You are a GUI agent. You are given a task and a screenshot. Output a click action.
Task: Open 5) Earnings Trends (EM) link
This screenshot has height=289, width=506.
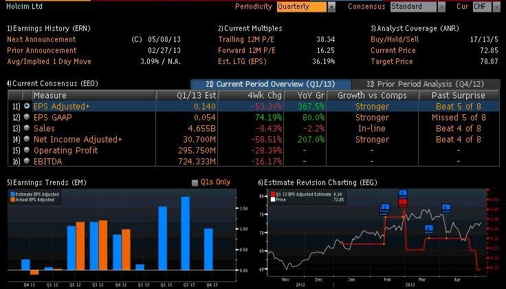point(47,182)
